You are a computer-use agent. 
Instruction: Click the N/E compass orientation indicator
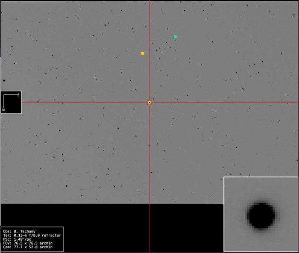11,102
